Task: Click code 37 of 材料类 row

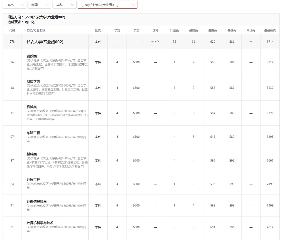Action: click(x=12, y=160)
